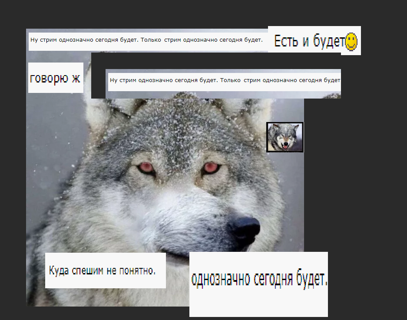The width and height of the screenshot is (407, 320).
Task: Open the small snarling wolf thumbnail
Action: point(285,137)
